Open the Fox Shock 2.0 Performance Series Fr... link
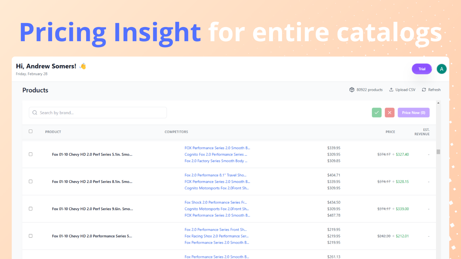Viewport: 461px width, 259px height. click(x=216, y=203)
